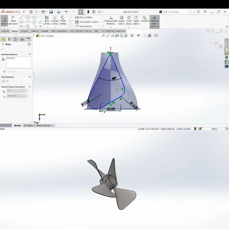This screenshot has height=229, width=229.
Task: Click the Zoom to Area icon
Action: coord(108,36)
